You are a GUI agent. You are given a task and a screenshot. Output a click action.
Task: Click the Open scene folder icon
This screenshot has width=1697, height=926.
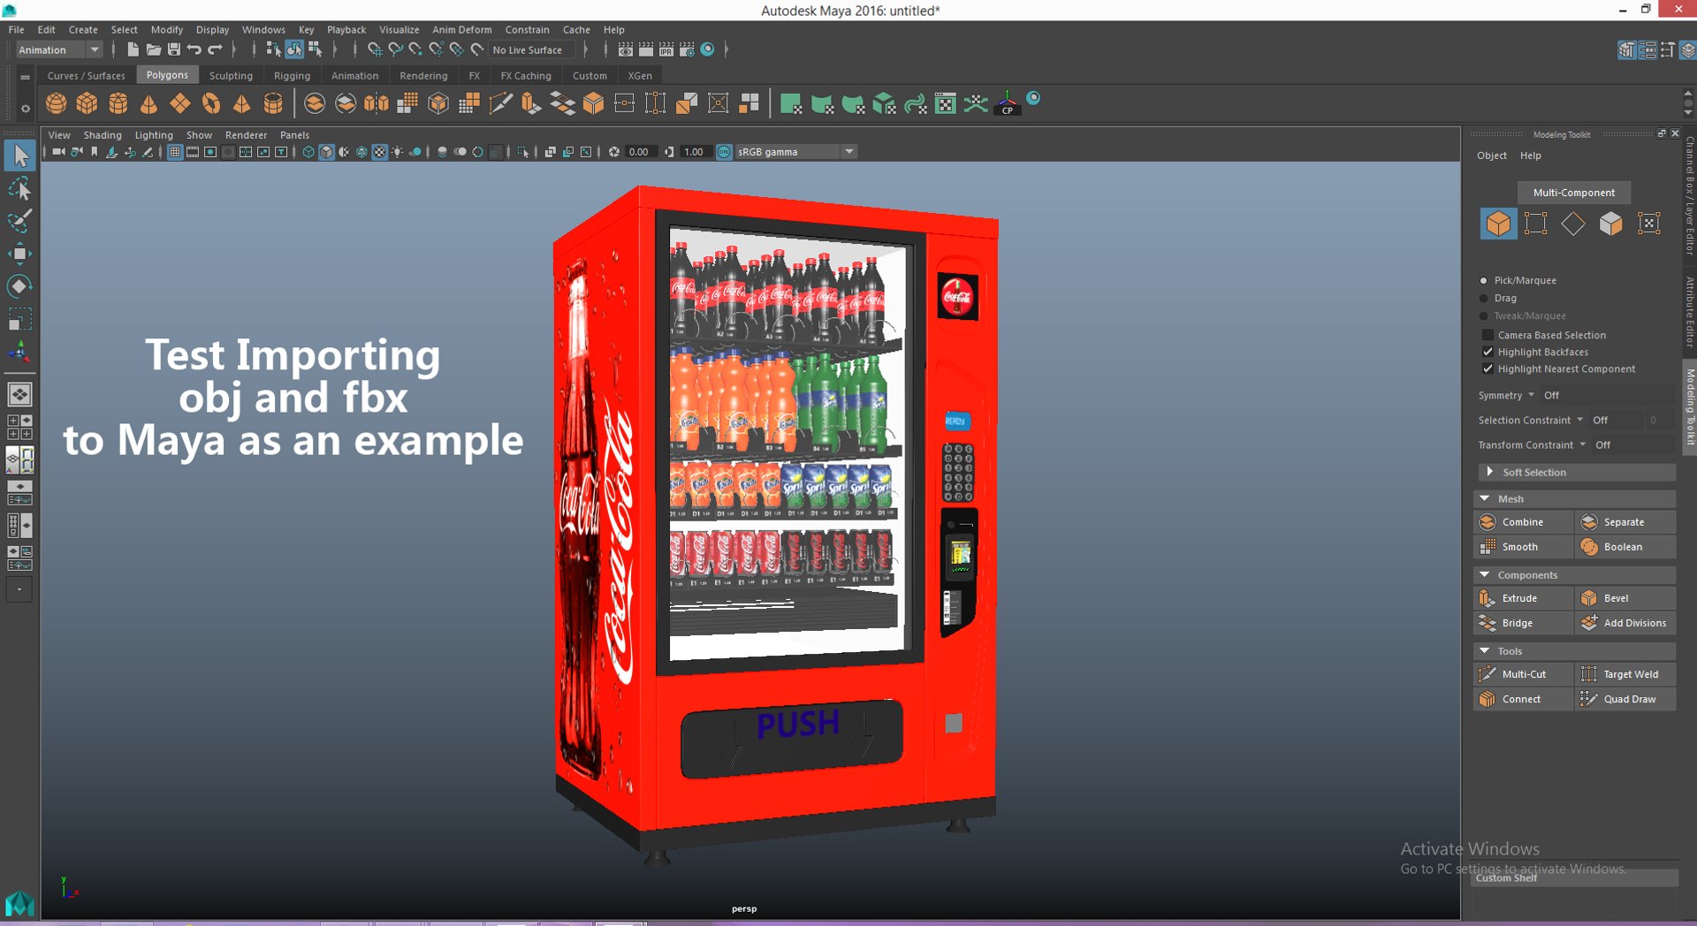pos(153,49)
